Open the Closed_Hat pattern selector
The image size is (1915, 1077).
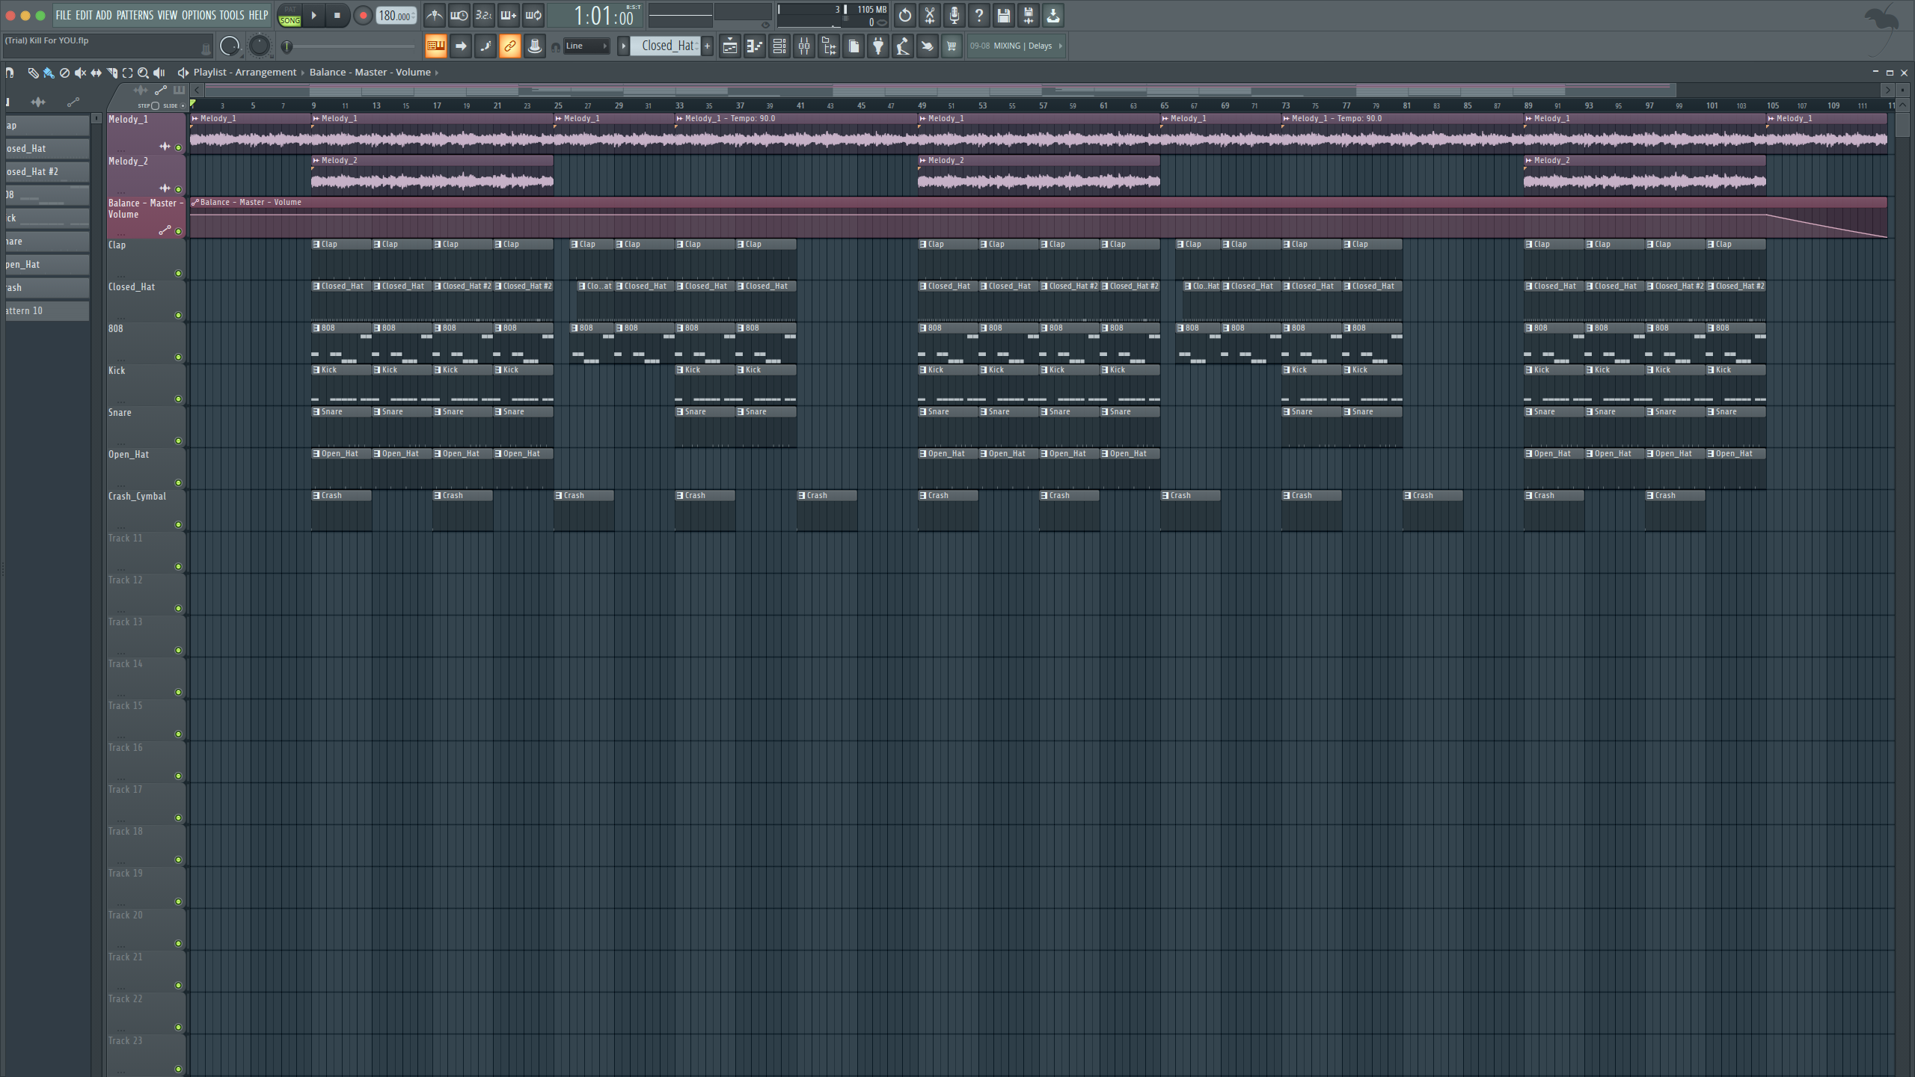(x=666, y=46)
